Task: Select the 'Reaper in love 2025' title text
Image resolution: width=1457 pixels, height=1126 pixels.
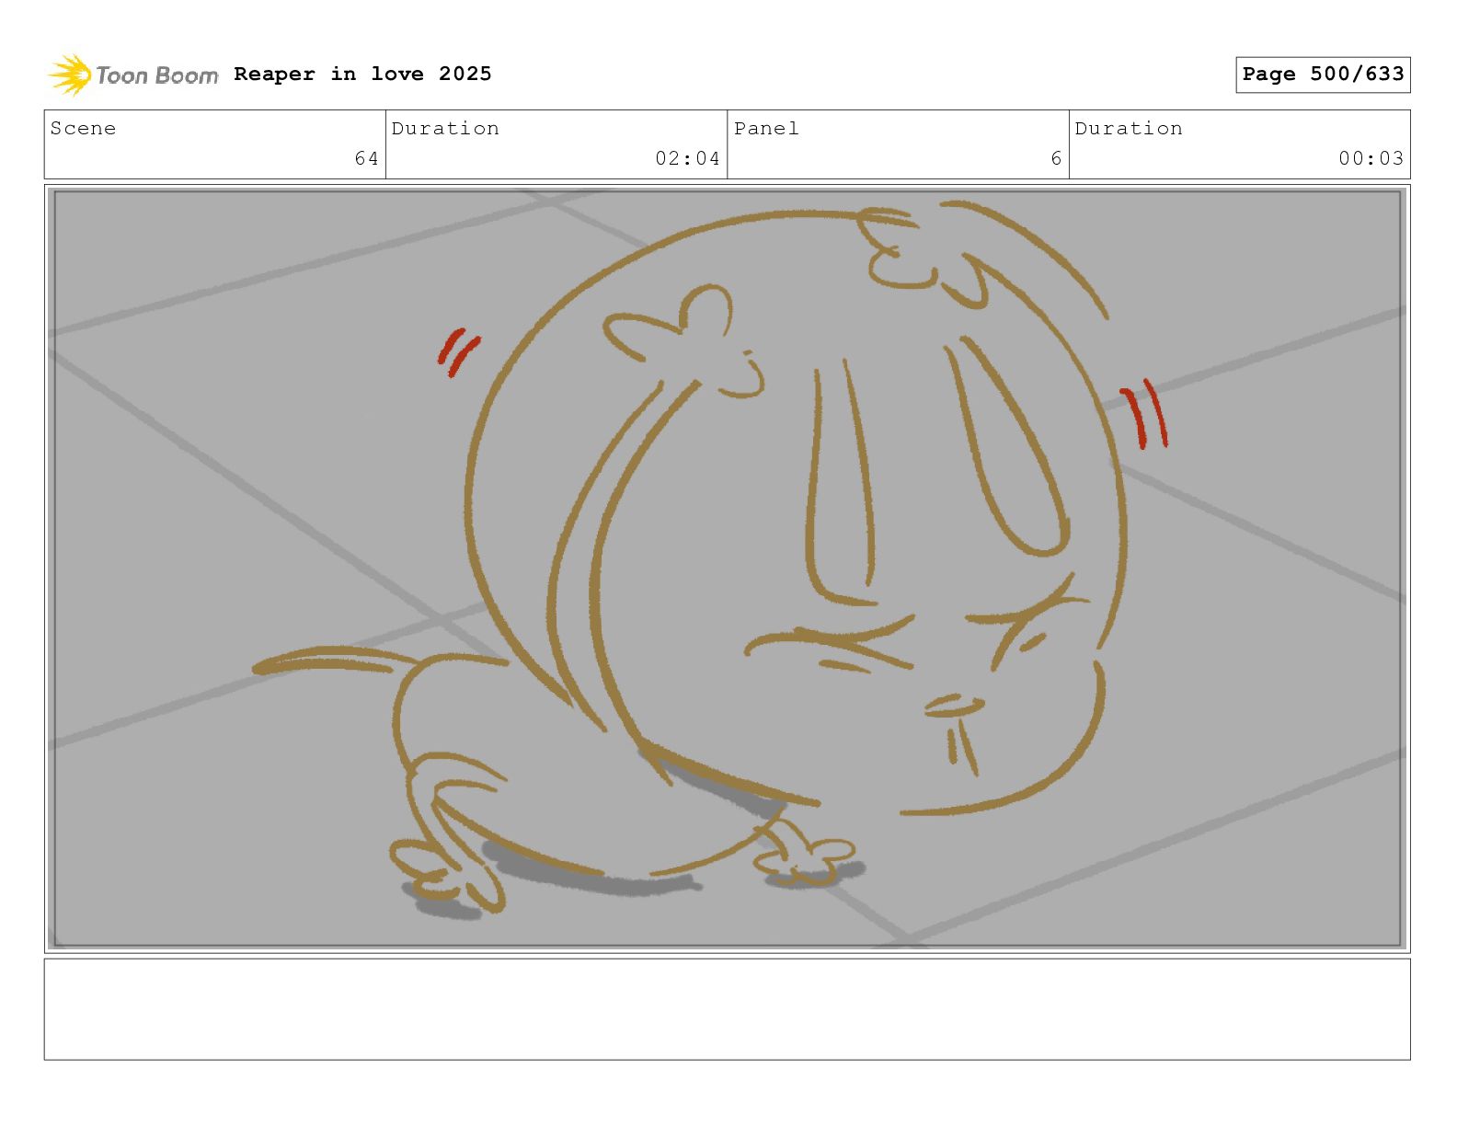Action: coord(362,74)
